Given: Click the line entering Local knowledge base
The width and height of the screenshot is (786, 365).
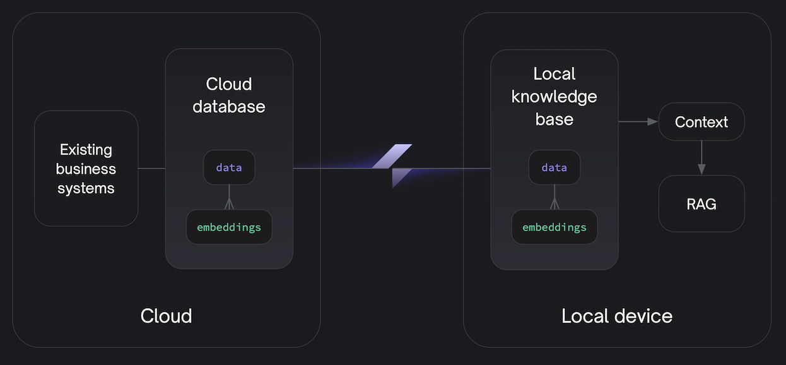Looking at the screenshot, I should tap(454, 169).
